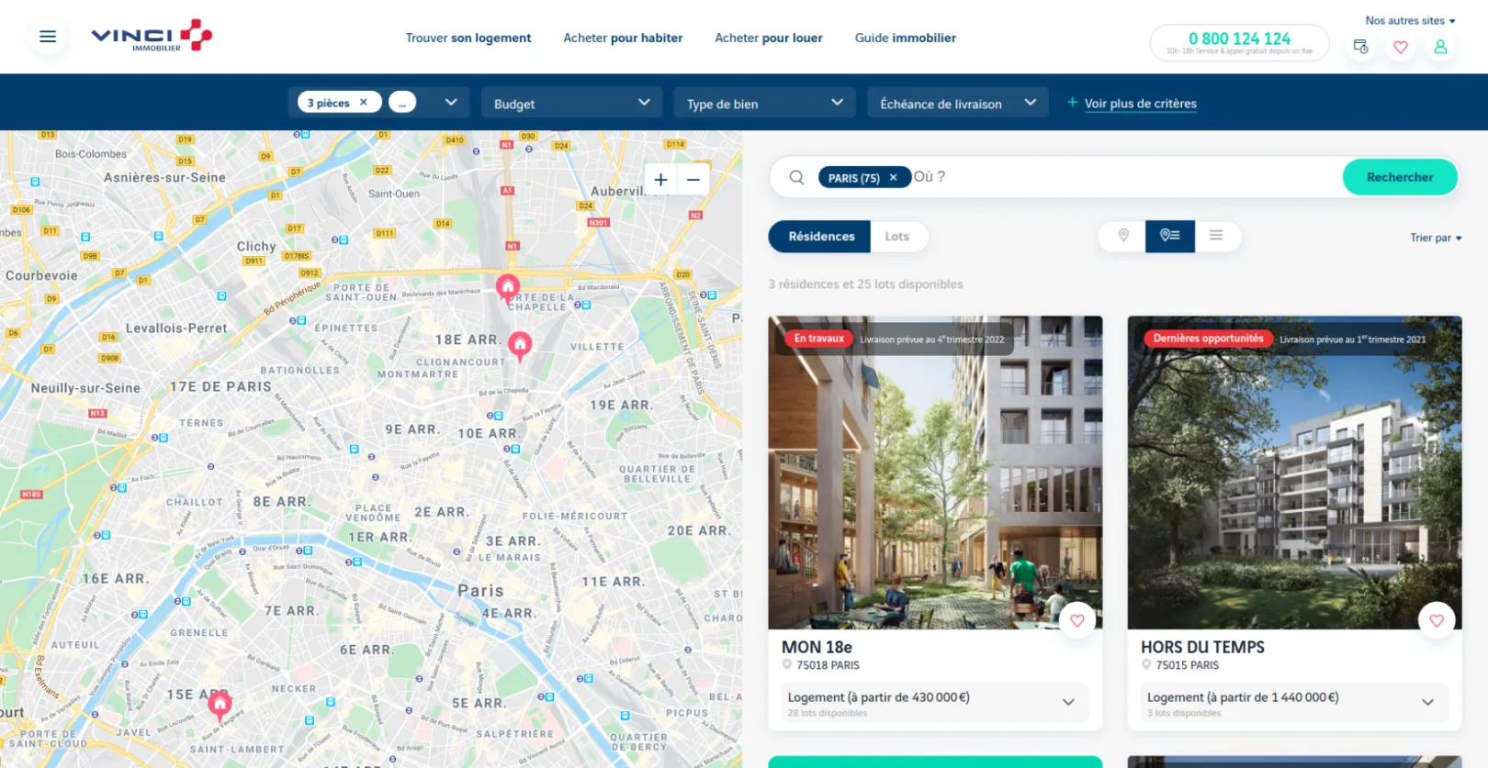Select map and list combined view
Image resolution: width=1488 pixels, height=768 pixels.
[1170, 236]
